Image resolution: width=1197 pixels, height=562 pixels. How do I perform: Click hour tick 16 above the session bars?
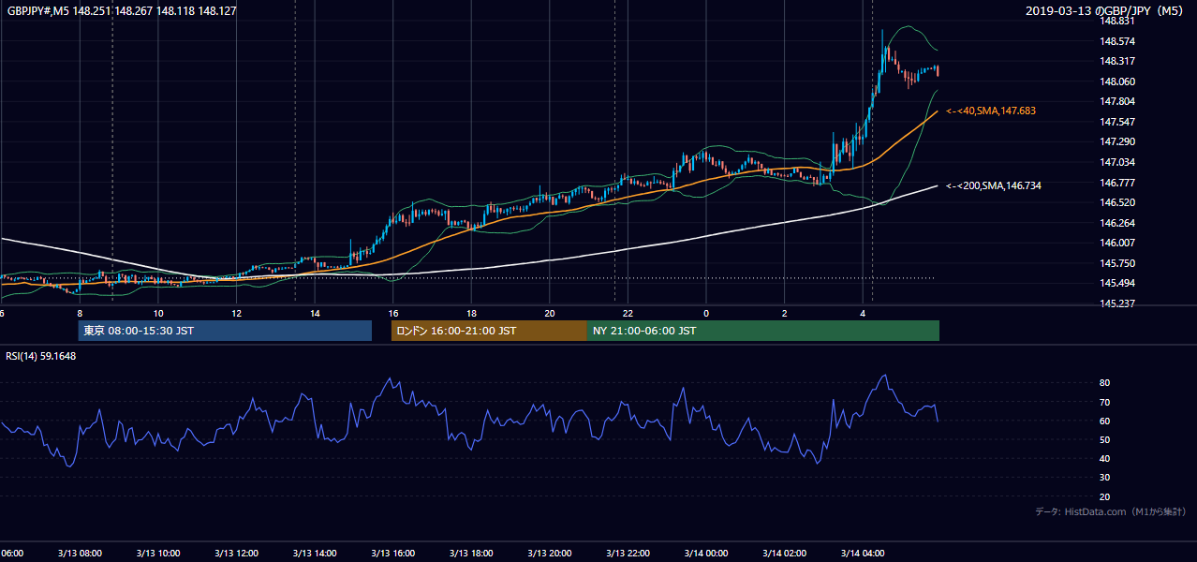[x=393, y=313]
